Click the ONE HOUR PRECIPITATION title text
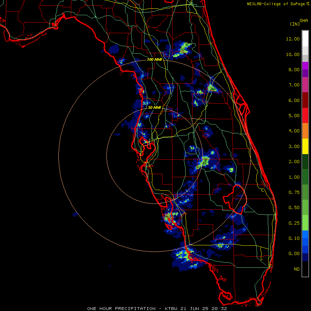Viewport: 311px width, 311px height. pos(121,309)
